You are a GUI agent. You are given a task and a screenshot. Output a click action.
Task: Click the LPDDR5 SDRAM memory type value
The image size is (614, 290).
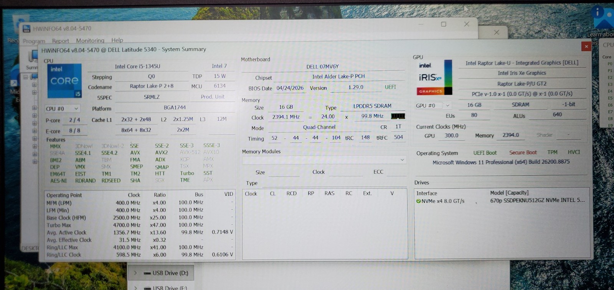372,106
